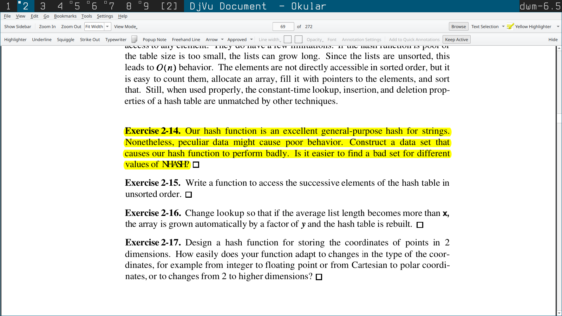Click the Yellow Highlighter pen icon
Screen dimensions: 562x316
pyautogui.click(x=510, y=27)
